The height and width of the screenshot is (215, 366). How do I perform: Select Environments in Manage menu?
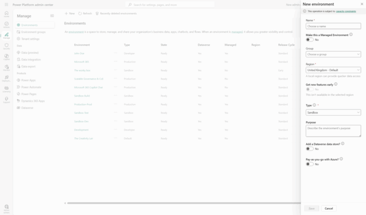click(x=35, y=25)
